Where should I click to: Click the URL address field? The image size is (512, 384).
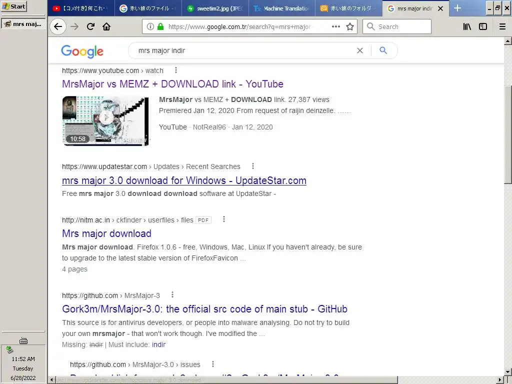coord(240,26)
